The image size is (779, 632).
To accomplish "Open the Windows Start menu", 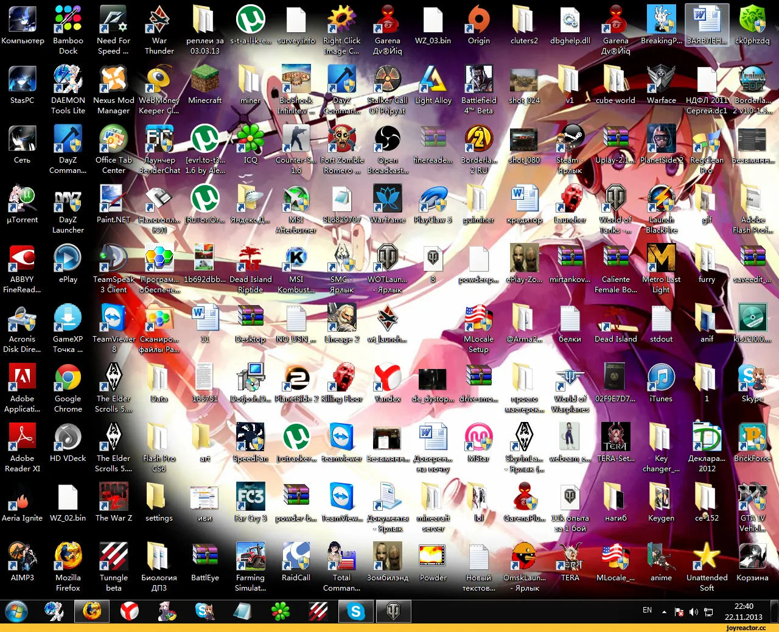I will (x=16, y=611).
